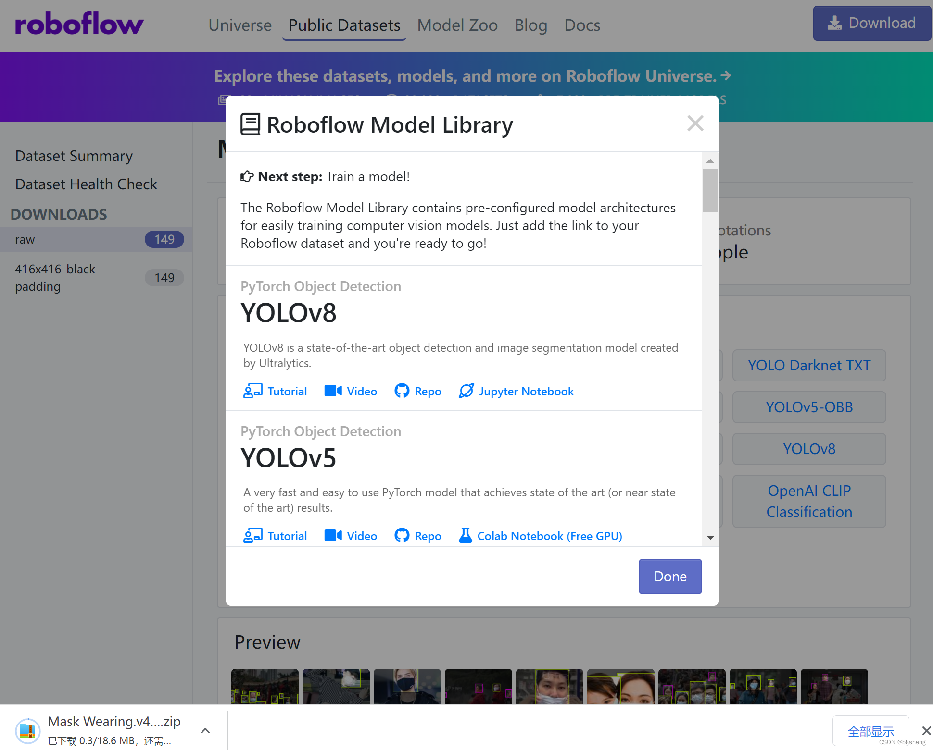Switch to the Universe tab
Screen dimensions: 933x750
click(x=240, y=25)
